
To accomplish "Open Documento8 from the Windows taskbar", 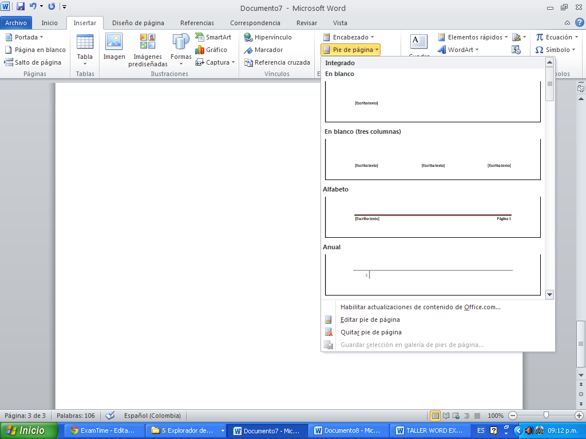I will 348,430.
